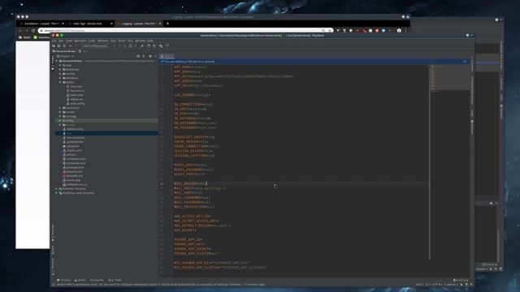520x292 pixels.
Task: Switch to the Installation - Laravel Chrome tab
Action: click(x=41, y=24)
